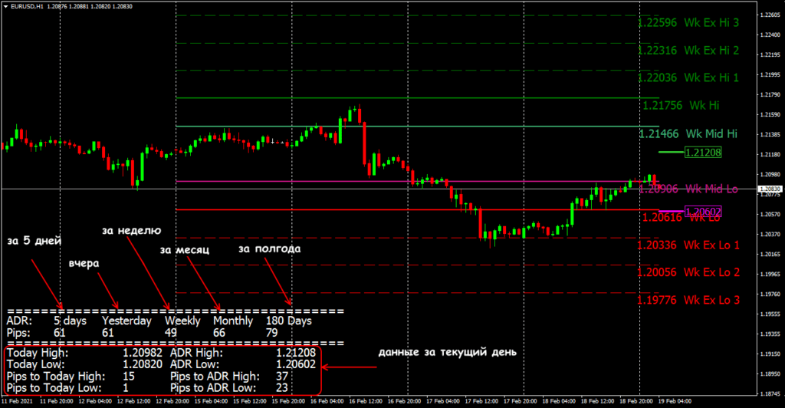The width and height of the screenshot is (785, 408).
Task: Click the Wk Mid Hi 1.21466 label
Action: [x=688, y=134]
